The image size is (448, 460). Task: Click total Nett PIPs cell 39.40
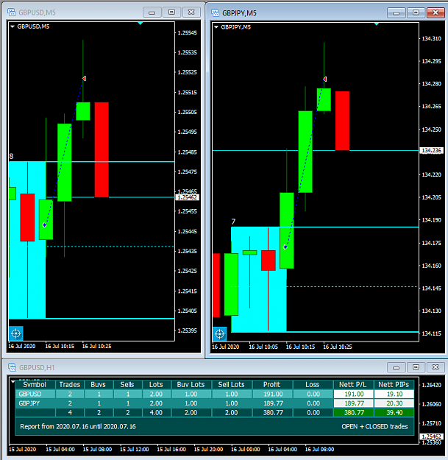pos(394,412)
